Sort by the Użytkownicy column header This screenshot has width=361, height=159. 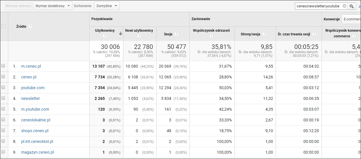[105, 31]
